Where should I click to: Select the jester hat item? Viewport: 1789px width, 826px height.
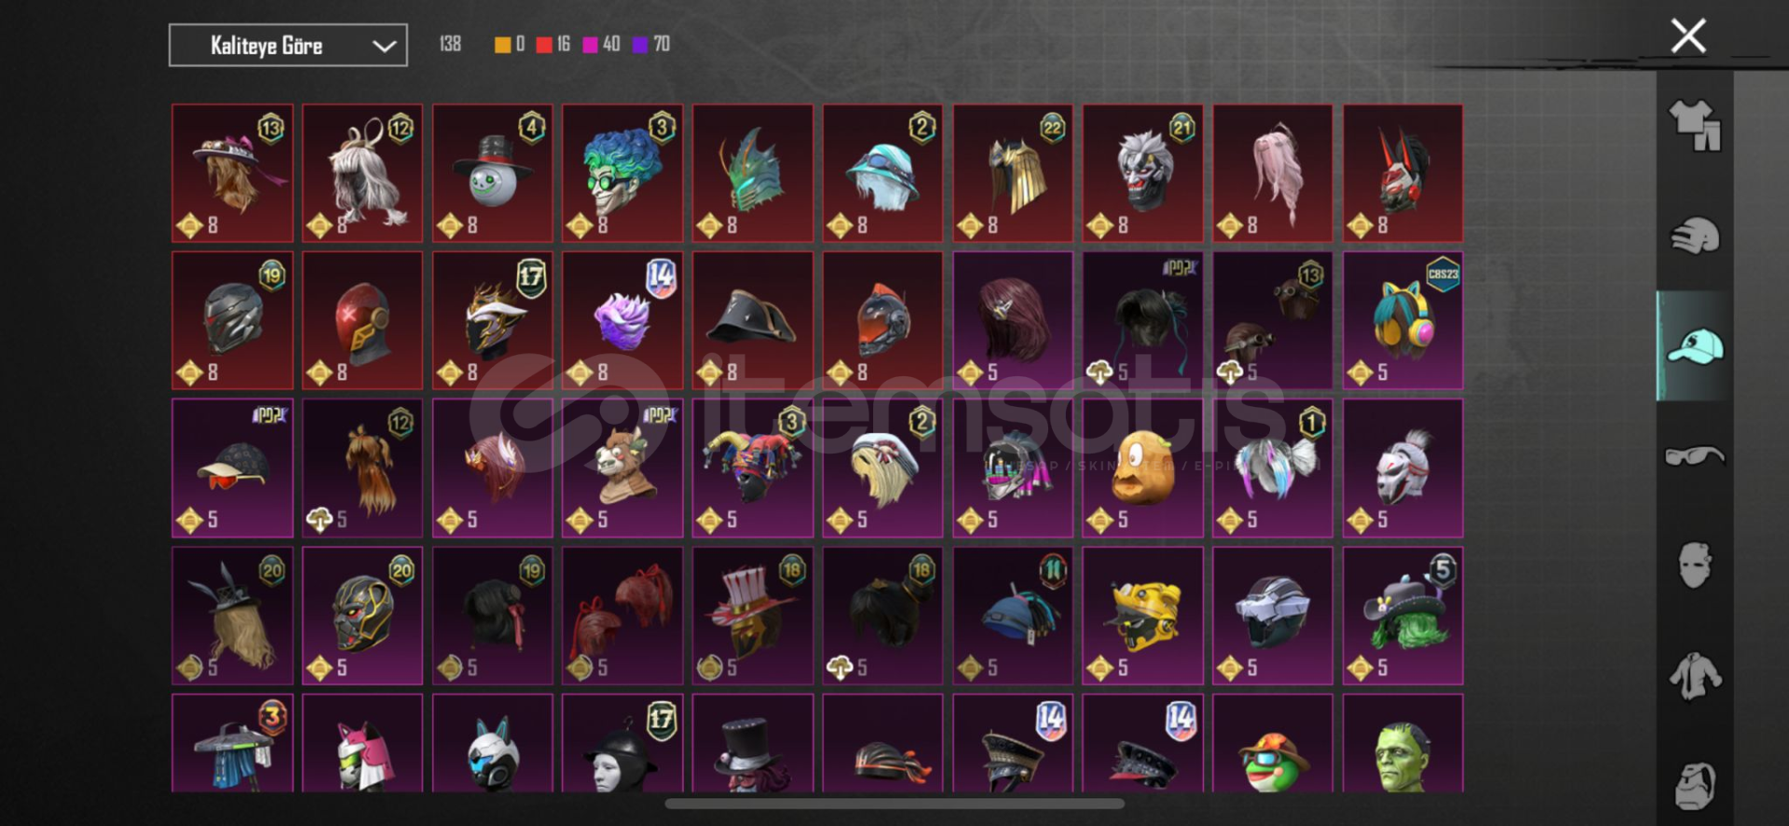point(752,468)
